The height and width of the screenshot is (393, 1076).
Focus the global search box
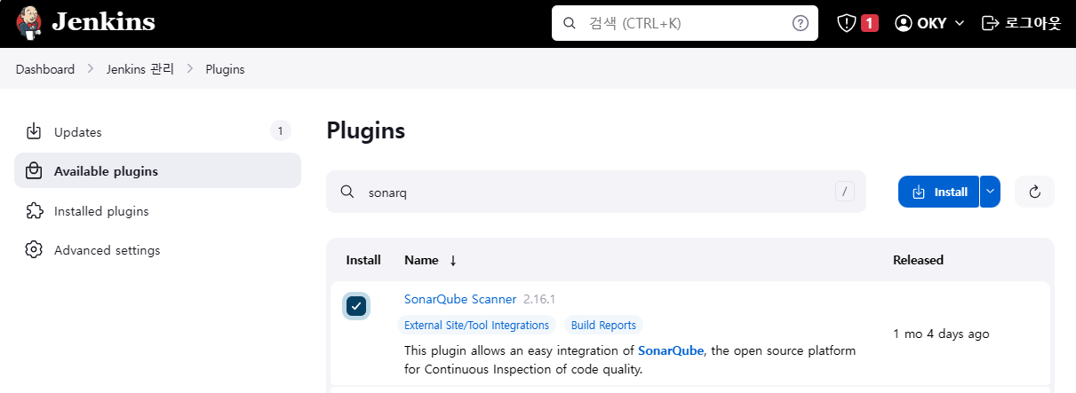point(684,23)
